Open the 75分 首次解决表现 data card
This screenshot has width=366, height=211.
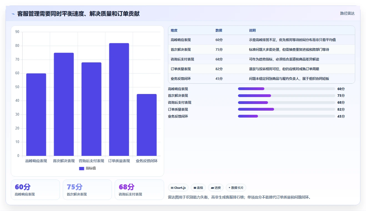[x=87, y=190]
